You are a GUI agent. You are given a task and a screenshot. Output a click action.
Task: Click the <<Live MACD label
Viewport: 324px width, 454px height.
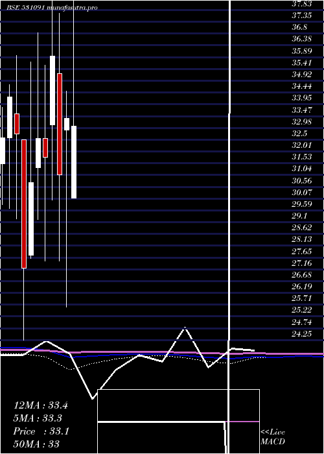click(273, 437)
